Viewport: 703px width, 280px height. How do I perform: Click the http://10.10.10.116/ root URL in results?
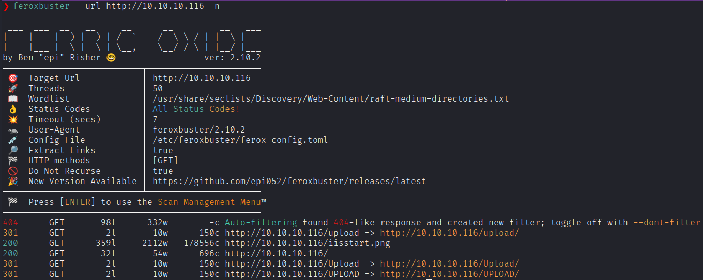pyautogui.click(x=277, y=254)
